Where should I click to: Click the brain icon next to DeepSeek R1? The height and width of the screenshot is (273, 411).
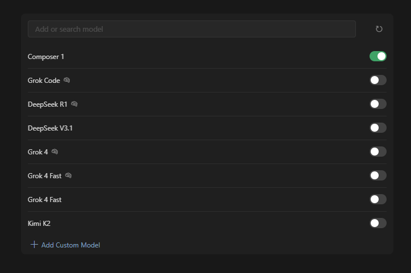74,104
